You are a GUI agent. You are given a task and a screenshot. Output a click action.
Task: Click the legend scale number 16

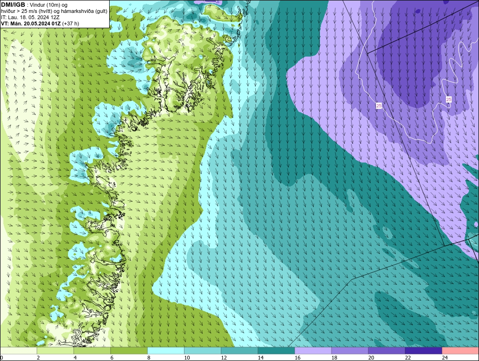(x=297, y=358)
